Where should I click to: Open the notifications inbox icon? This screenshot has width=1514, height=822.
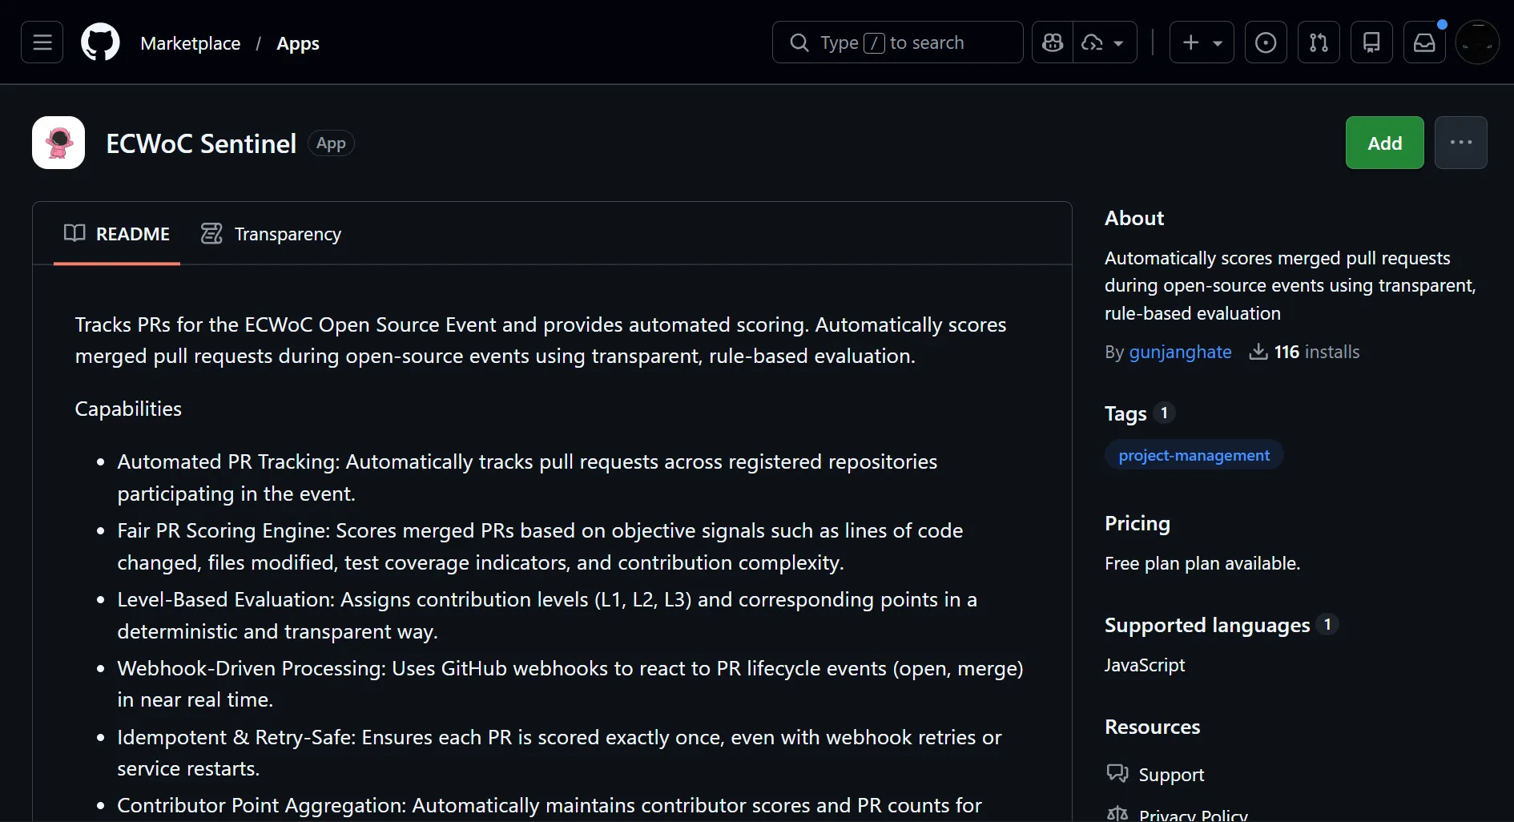(1424, 42)
